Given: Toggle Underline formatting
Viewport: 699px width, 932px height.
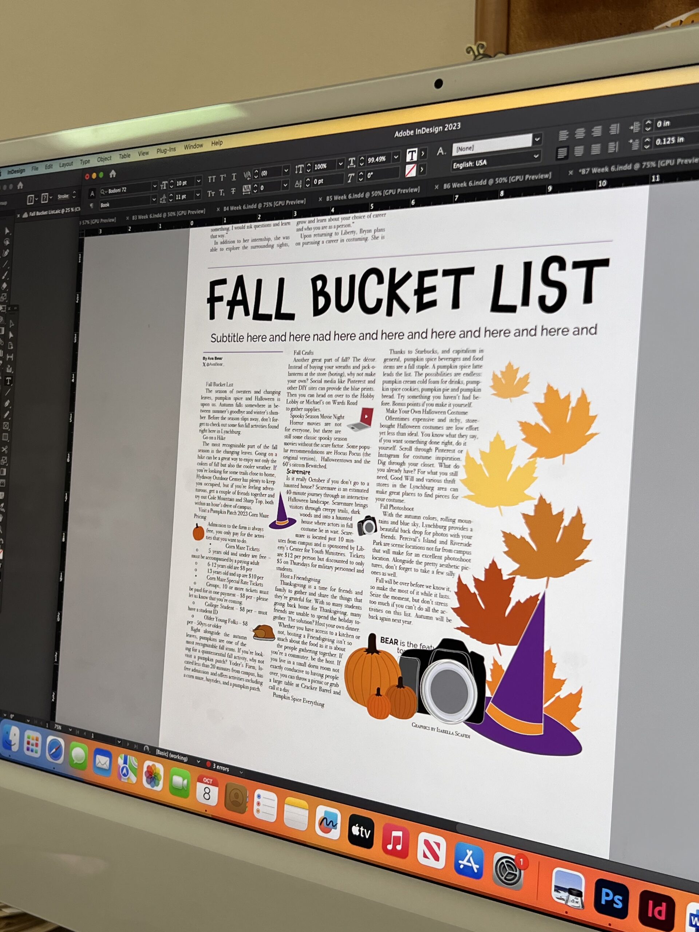Looking at the screenshot, I should click(x=233, y=177).
